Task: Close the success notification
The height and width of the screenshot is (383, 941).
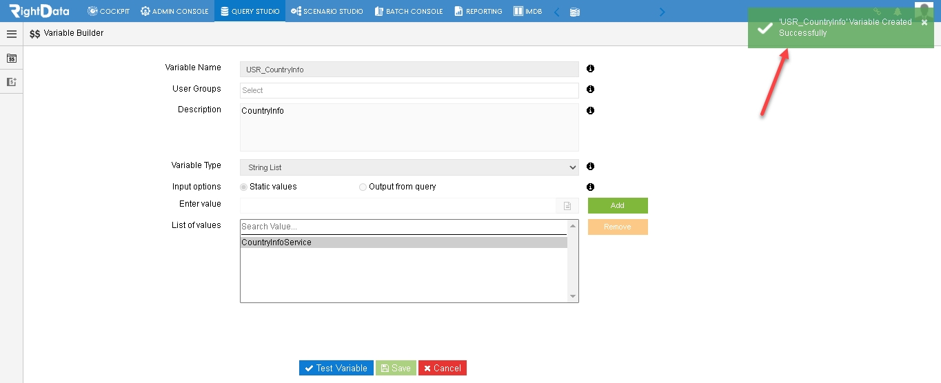Action: point(924,23)
